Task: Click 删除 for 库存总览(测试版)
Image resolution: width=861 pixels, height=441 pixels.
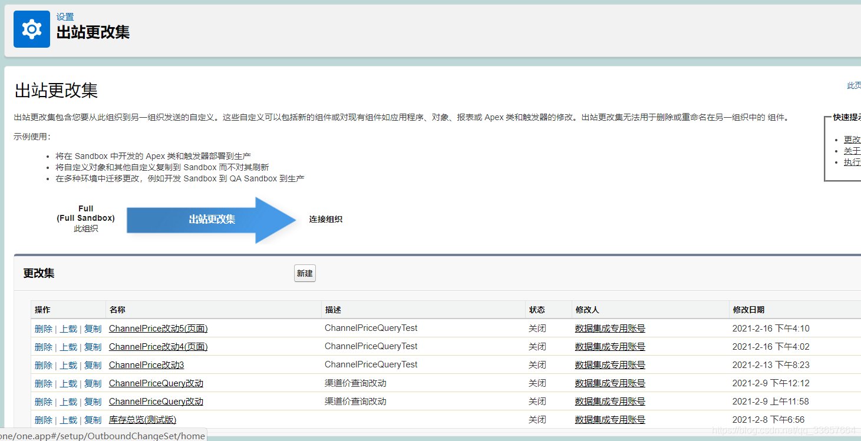Action: [x=44, y=420]
